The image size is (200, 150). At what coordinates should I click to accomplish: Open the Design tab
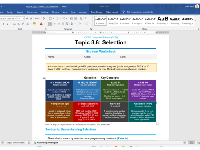point(10,12)
